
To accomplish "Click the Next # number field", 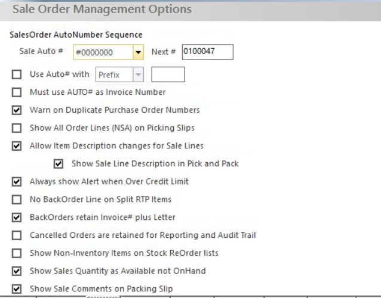I will [208, 52].
